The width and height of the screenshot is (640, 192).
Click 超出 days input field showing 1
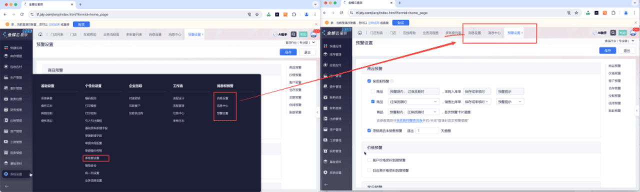[x=427, y=130]
